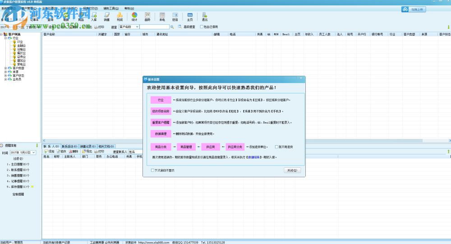
Task: Open the reminder date dropdown 2017年5月12日
Action: click(x=34, y=152)
